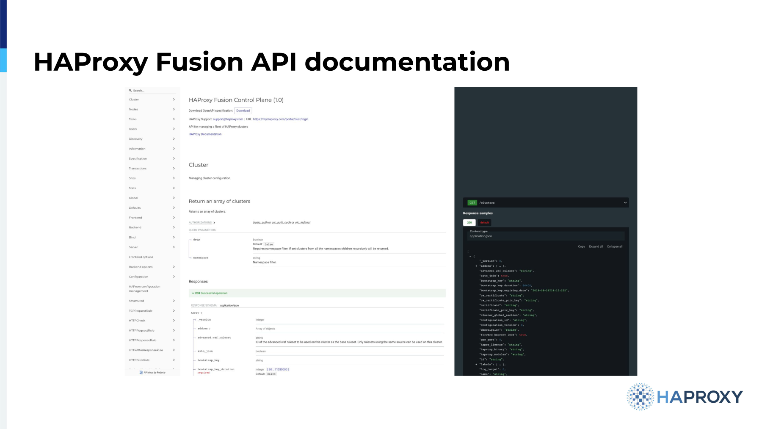
Task: Click the API docs by Redocly link
Action: point(152,373)
